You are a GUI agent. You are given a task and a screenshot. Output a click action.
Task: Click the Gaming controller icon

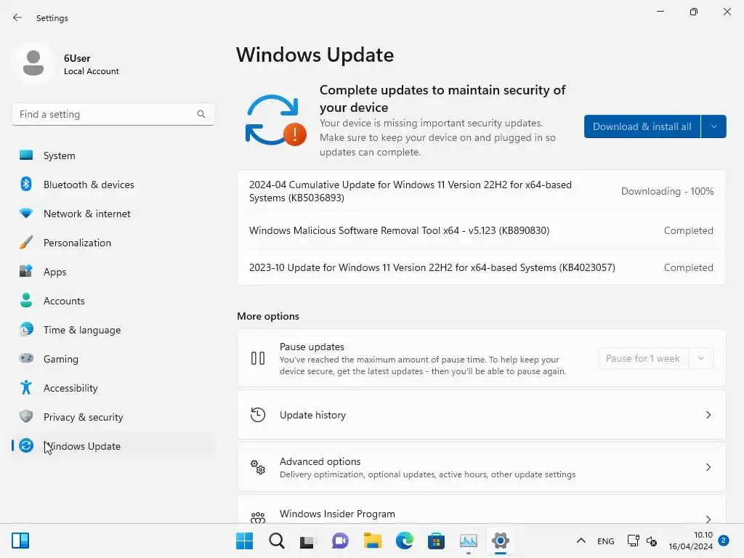(26, 358)
